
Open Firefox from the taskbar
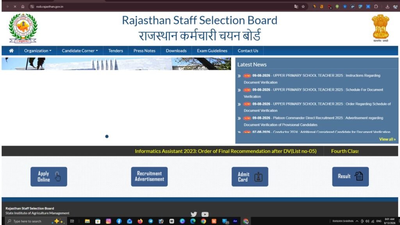(x=140, y=221)
